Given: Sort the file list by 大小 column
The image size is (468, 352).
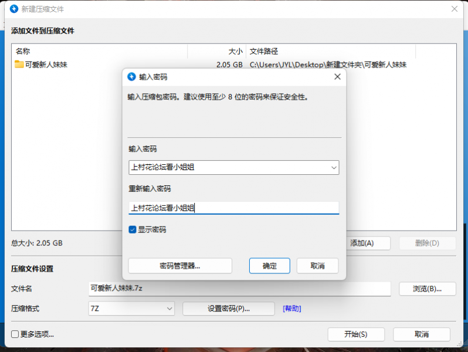Looking at the screenshot, I should coord(216,51).
